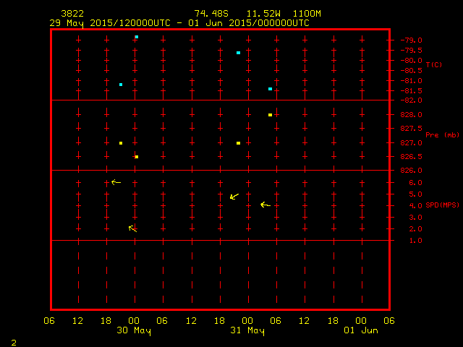Select the leftmost yellow pressure marker

coord(121,143)
